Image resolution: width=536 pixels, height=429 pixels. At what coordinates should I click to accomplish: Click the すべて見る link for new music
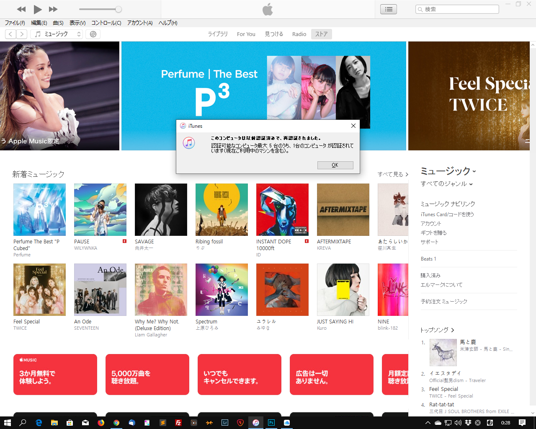click(x=393, y=174)
